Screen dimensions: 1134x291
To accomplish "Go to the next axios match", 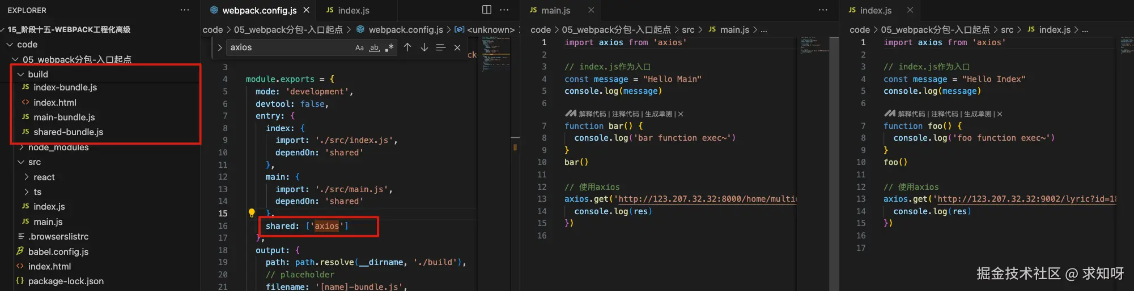I will pyautogui.click(x=424, y=47).
